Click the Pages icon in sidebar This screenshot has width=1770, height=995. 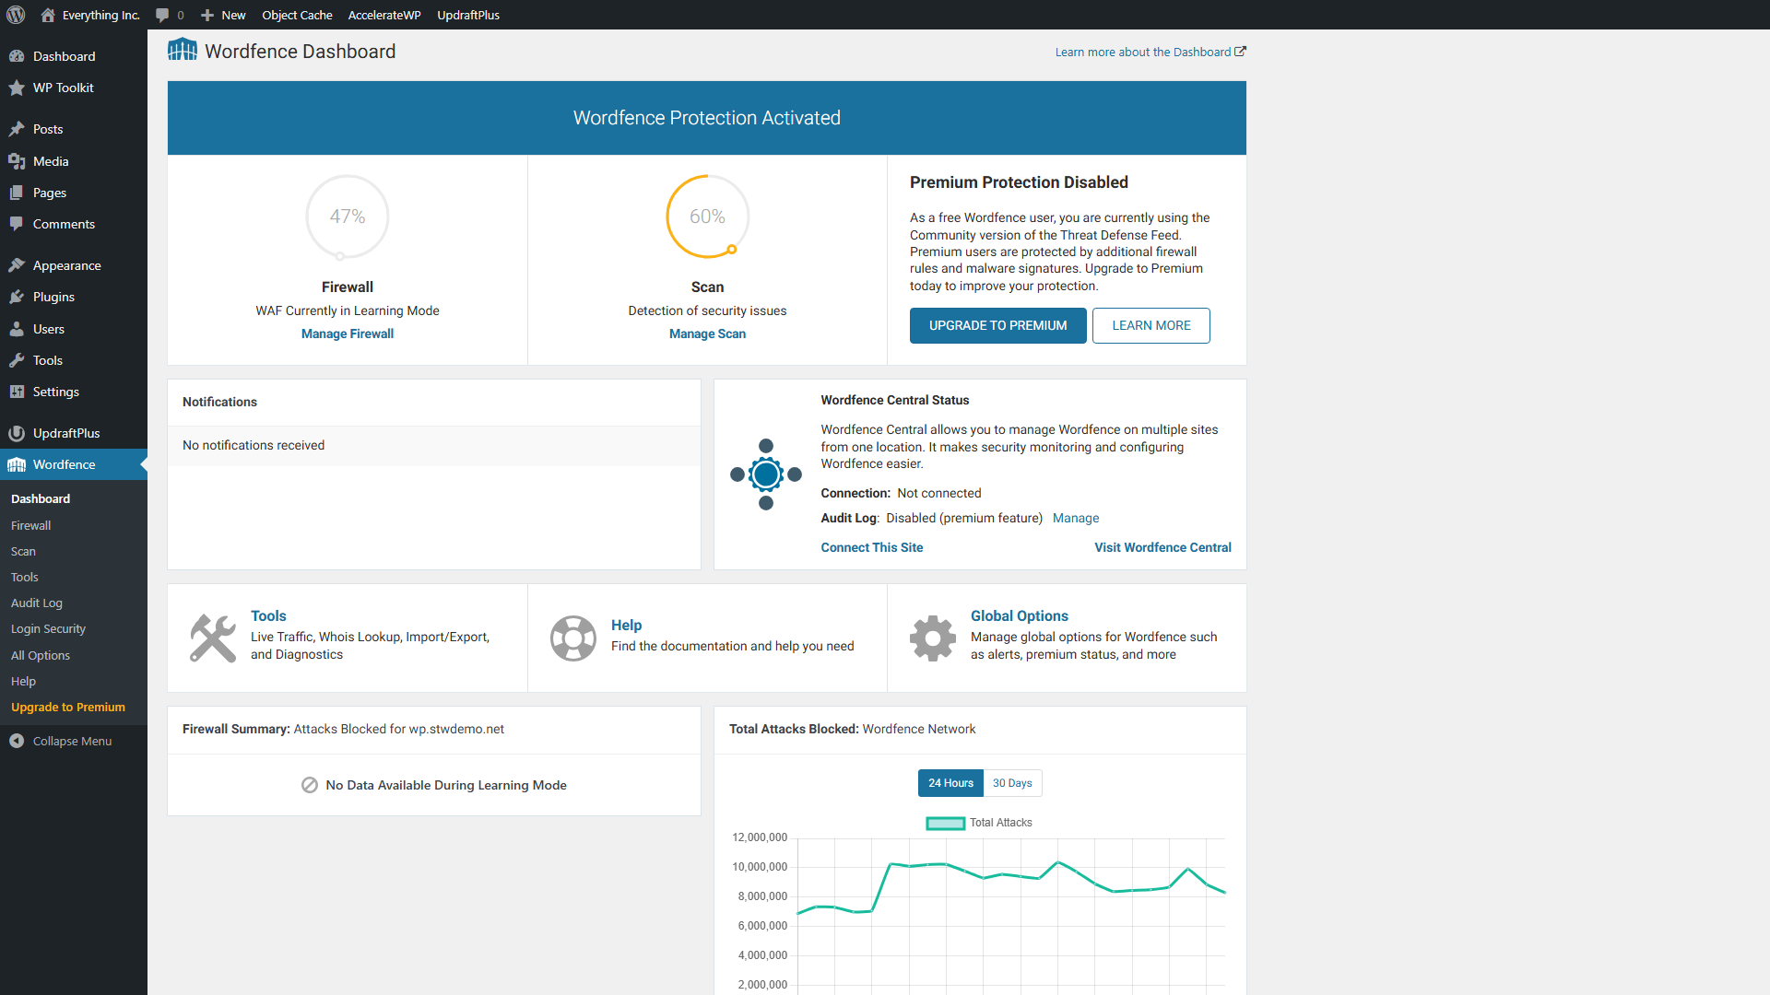click(17, 193)
